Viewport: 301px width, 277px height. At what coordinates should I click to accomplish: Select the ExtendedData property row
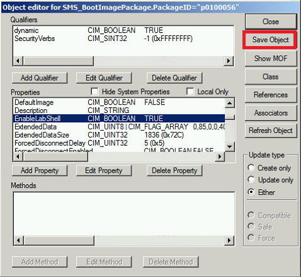pyautogui.click(x=119, y=127)
